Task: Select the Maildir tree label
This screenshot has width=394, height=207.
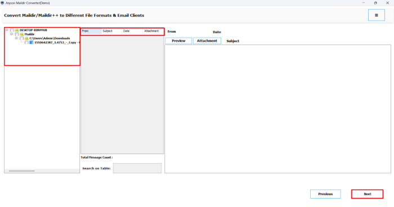Action: (29, 34)
